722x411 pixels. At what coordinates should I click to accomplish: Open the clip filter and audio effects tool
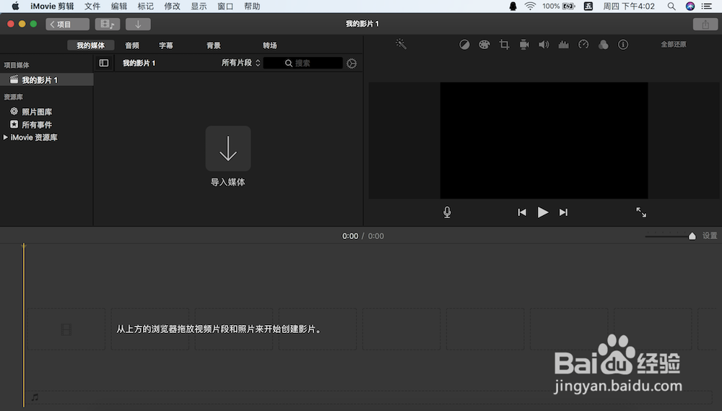tap(603, 45)
